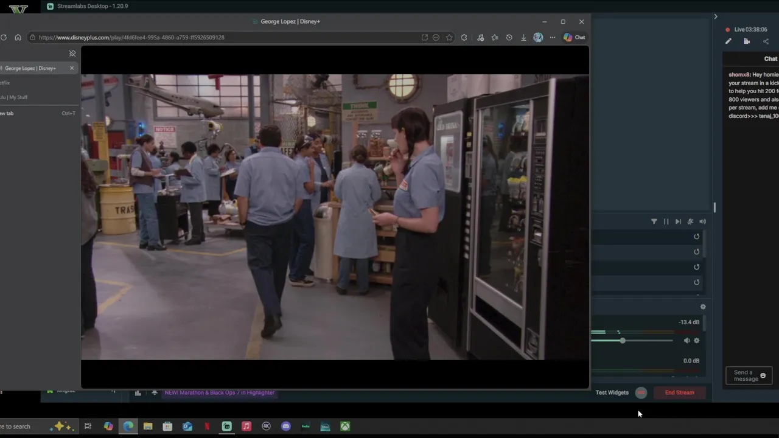Open Edge favorites list icon

point(495,37)
